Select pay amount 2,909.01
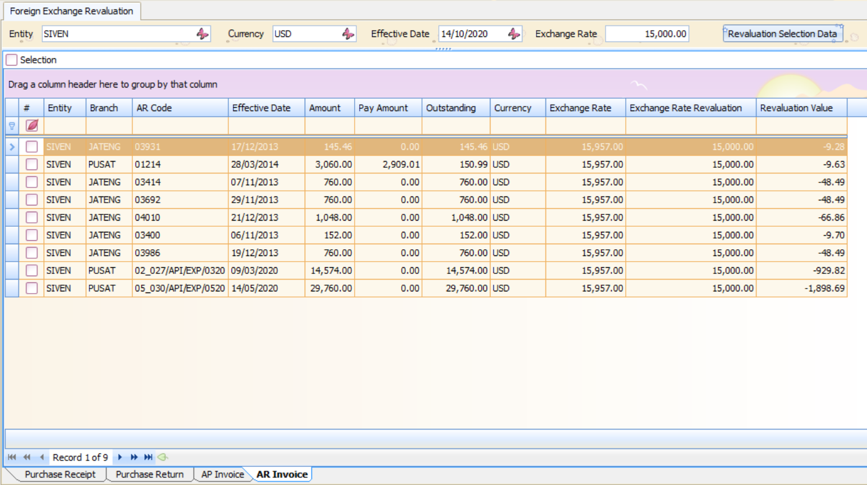Screen dimensions: 867x485 tap(388, 164)
